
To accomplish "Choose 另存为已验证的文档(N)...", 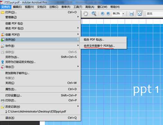I will coord(40,62).
